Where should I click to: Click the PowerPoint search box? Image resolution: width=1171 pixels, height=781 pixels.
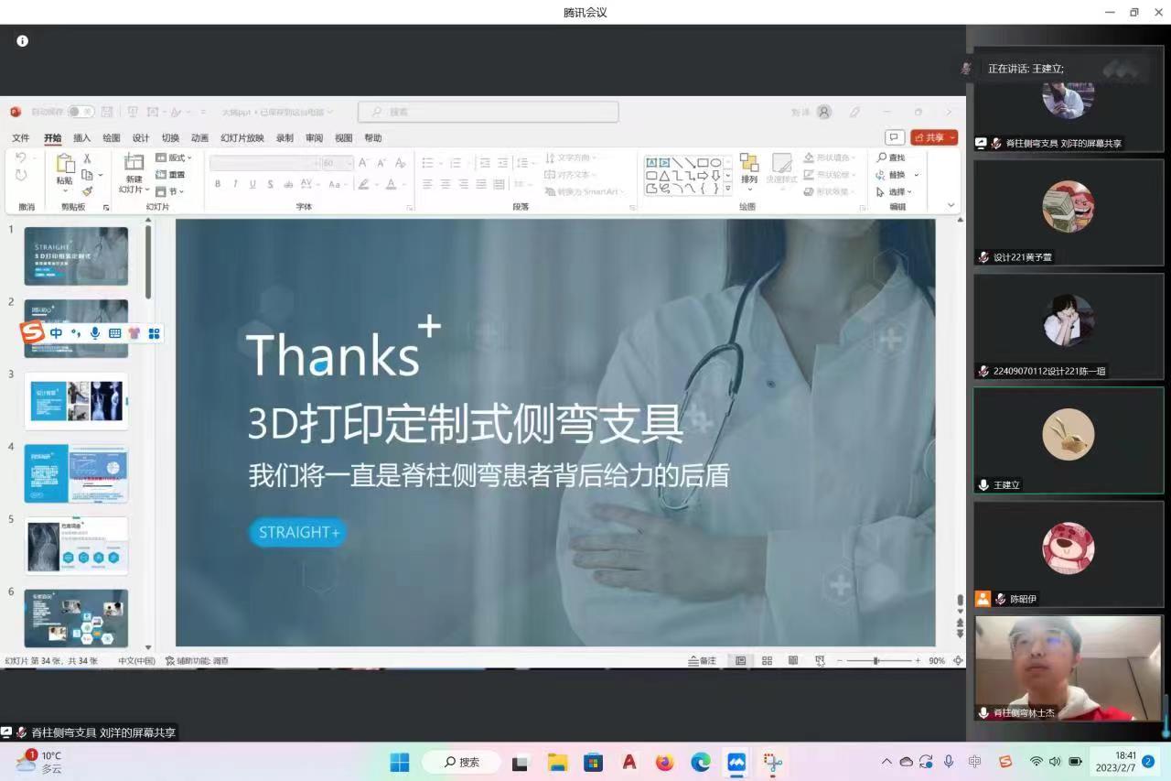click(488, 112)
